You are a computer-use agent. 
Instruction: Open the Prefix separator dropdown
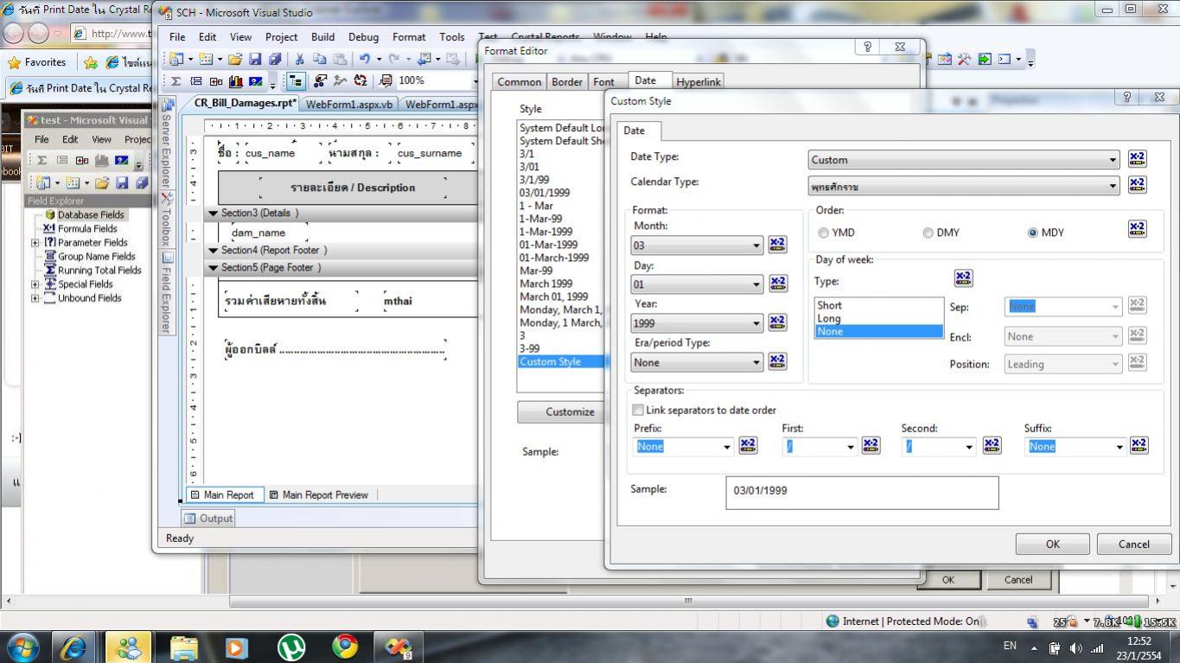pos(727,447)
